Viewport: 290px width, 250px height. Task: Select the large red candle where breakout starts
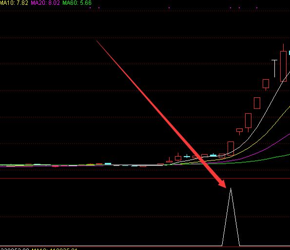(x=231, y=148)
